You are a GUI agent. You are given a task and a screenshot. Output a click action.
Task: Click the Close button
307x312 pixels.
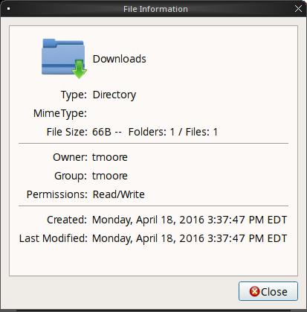(268, 291)
